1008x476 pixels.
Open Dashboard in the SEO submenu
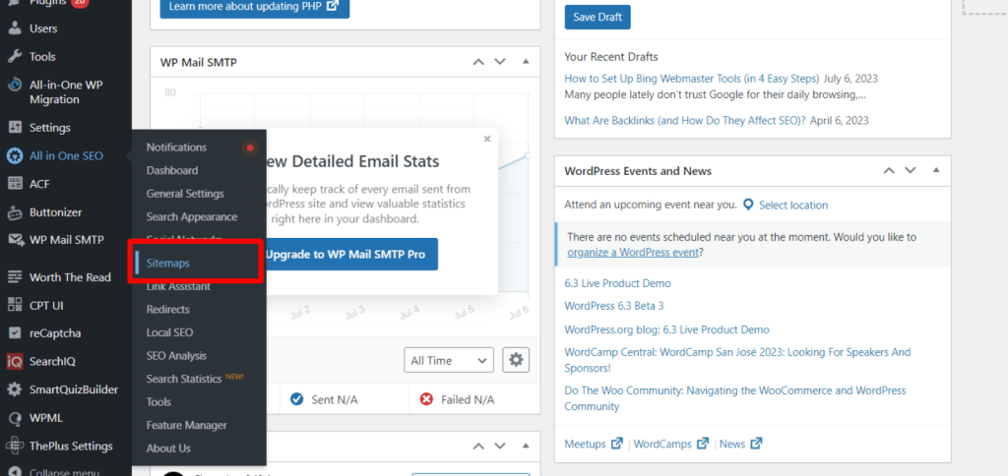click(171, 170)
